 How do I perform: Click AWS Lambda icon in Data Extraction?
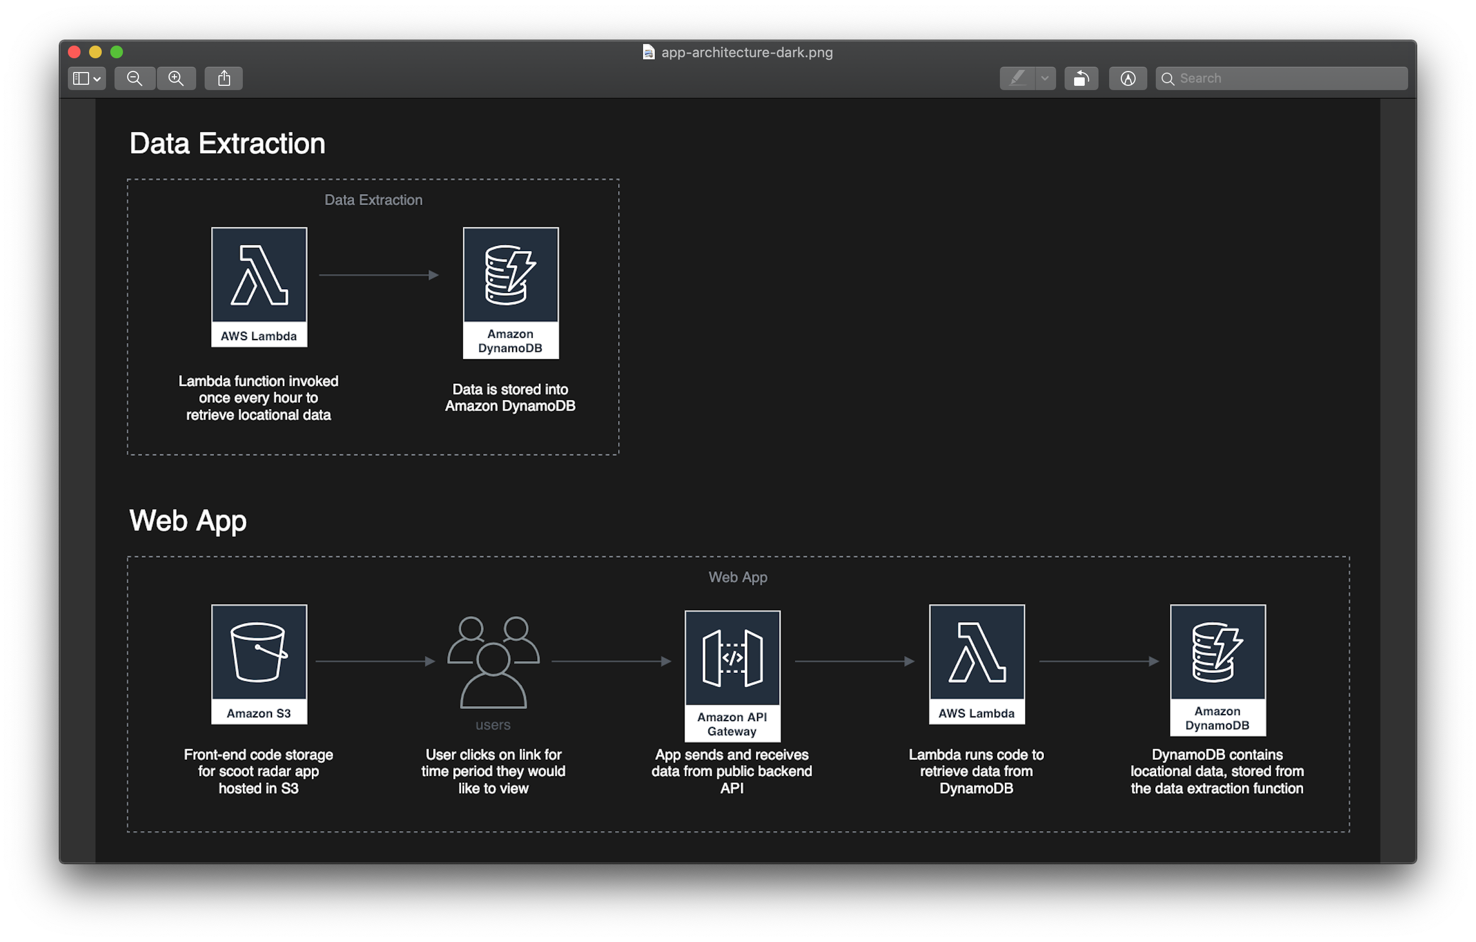pos(259,275)
